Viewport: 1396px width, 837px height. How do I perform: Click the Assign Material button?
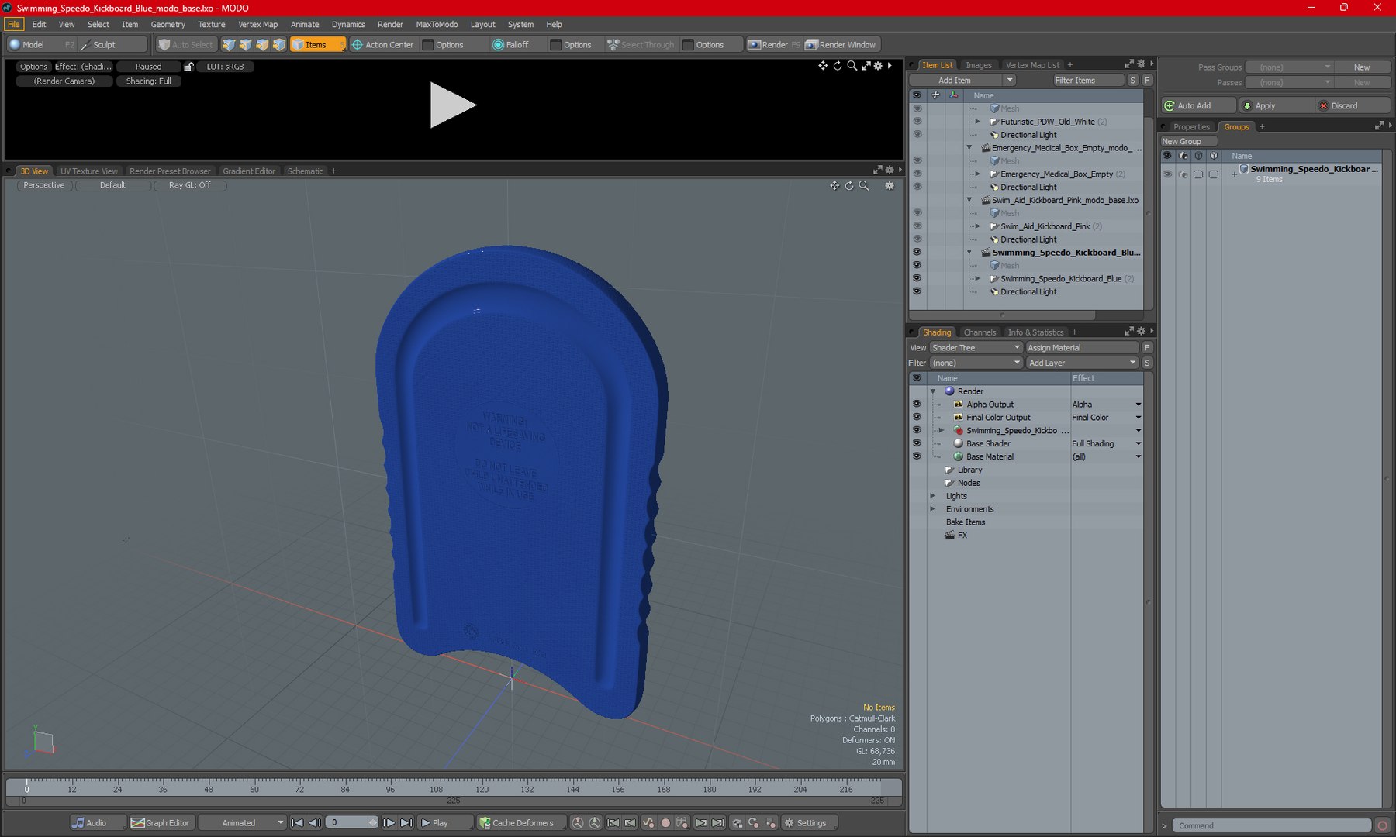tap(1082, 348)
